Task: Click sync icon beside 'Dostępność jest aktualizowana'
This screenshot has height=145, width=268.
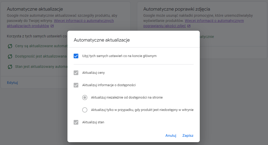Action: point(10,57)
